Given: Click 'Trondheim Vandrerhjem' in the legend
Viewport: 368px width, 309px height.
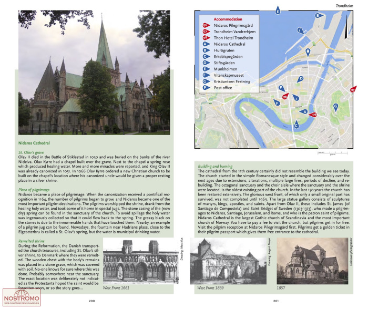Looking at the screenshot, I should pos(234,32).
